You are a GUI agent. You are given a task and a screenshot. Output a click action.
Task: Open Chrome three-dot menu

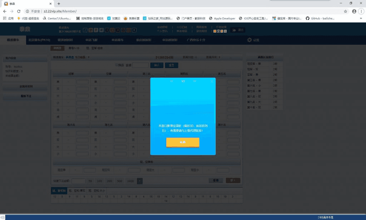click(x=361, y=11)
